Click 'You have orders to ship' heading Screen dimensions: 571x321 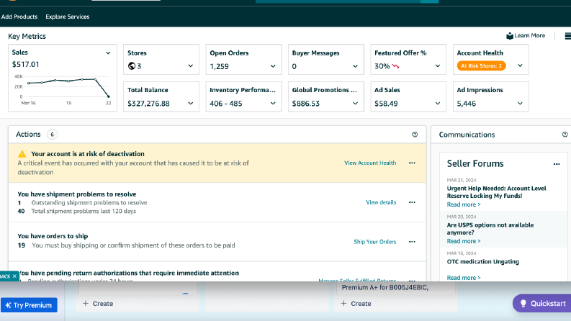tap(53, 236)
